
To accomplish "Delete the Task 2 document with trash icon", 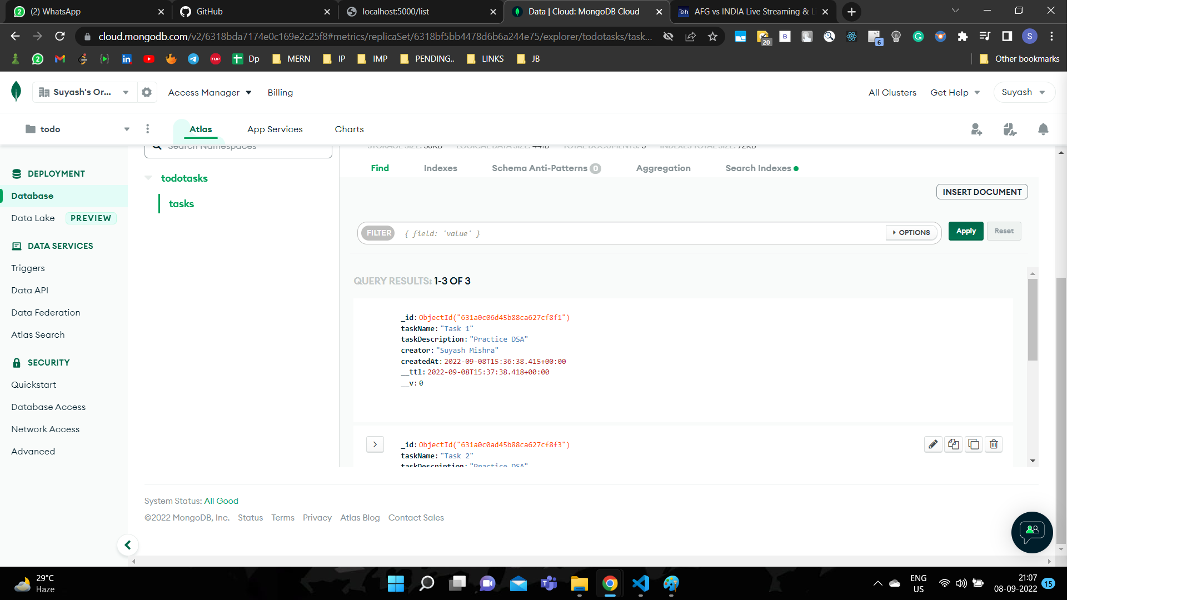I will (994, 444).
